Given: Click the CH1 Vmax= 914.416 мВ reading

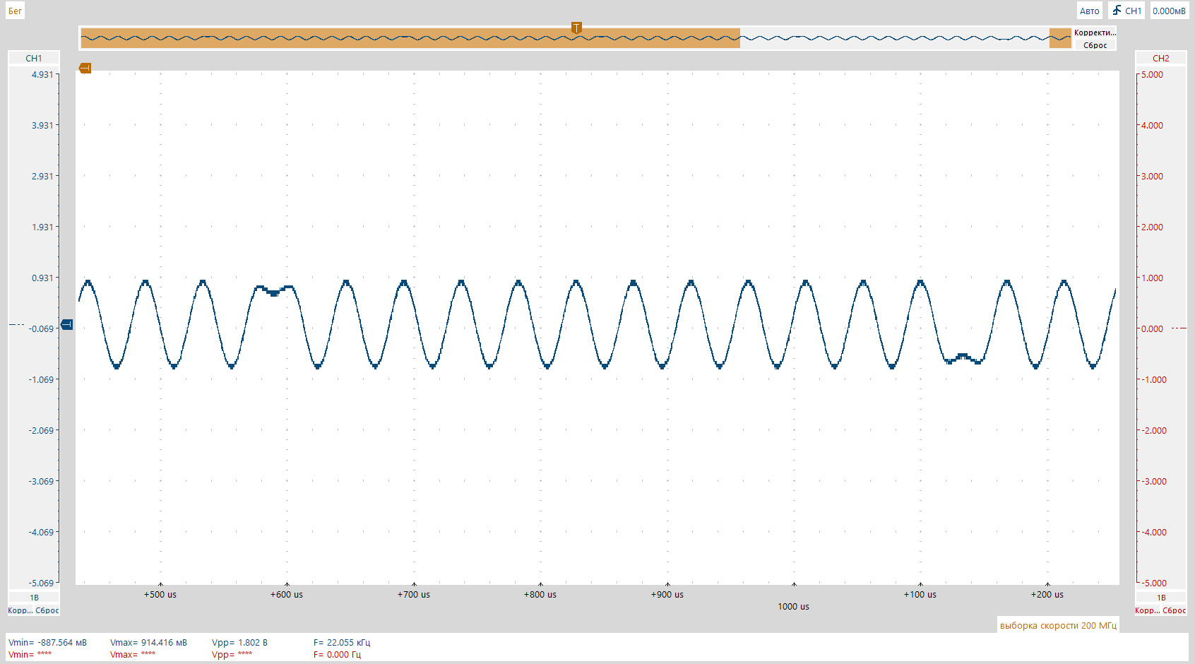Looking at the screenshot, I should pos(148,643).
